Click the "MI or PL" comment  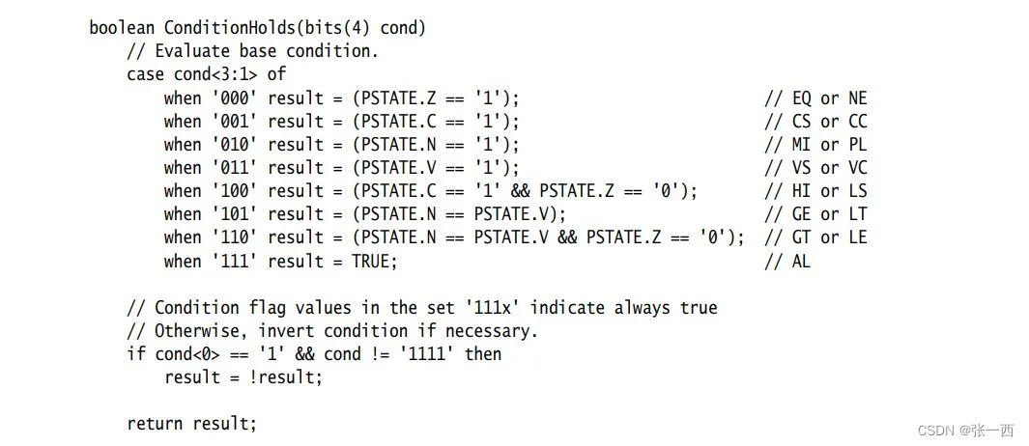[x=816, y=144]
